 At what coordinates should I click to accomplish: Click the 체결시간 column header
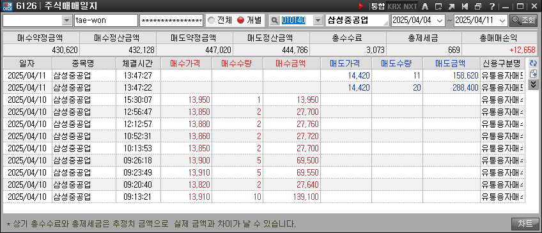pos(138,63)
